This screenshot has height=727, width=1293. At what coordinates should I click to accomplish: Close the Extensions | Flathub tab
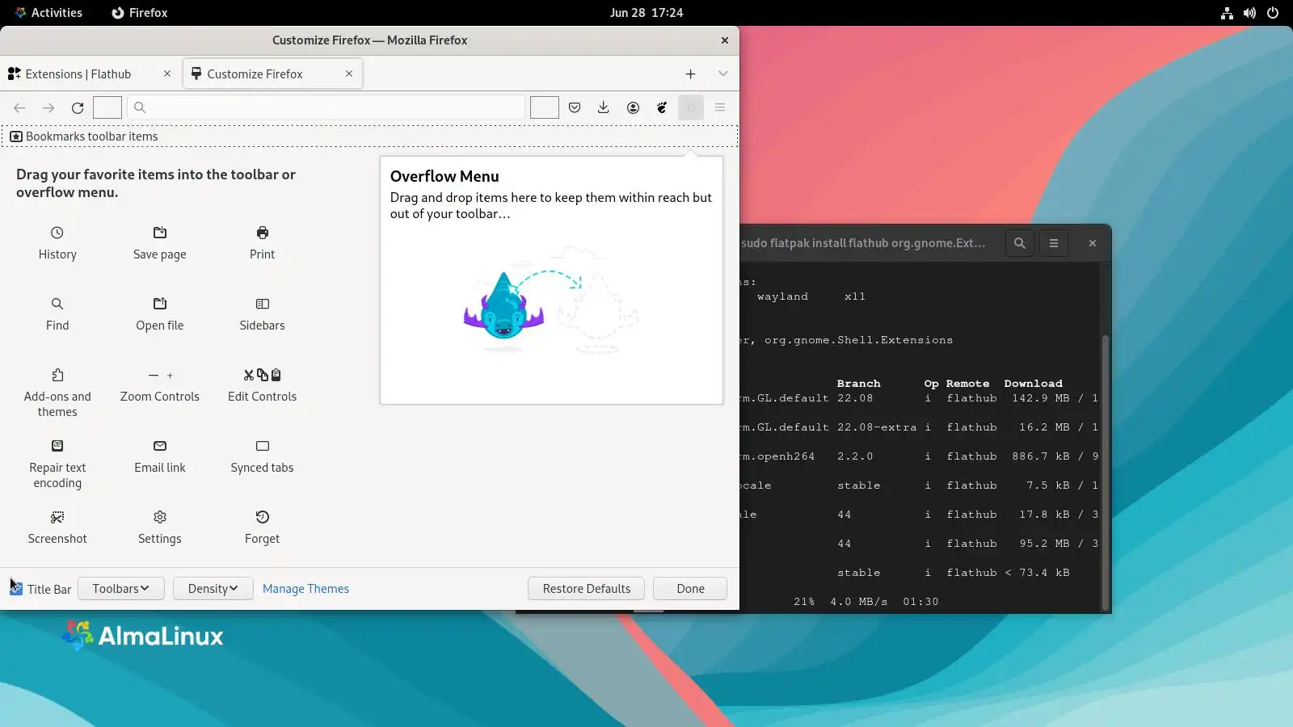click(x=167, y=74)
